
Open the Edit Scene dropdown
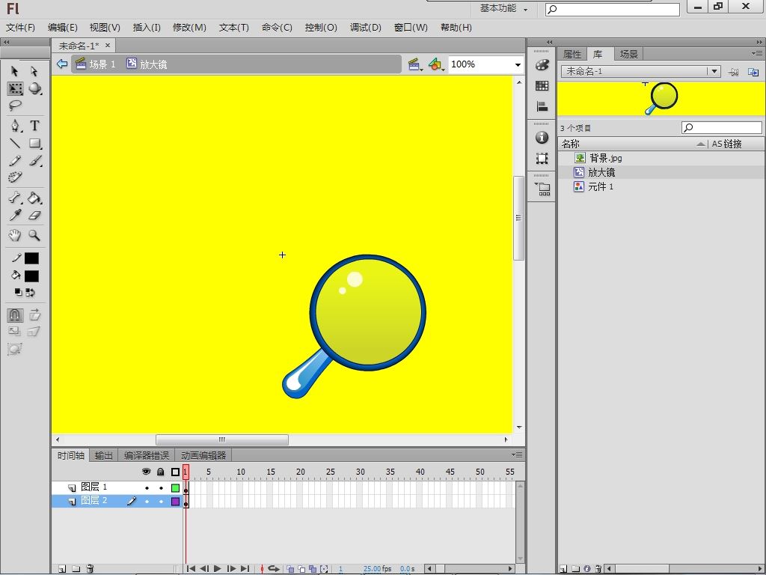(415, 64)
